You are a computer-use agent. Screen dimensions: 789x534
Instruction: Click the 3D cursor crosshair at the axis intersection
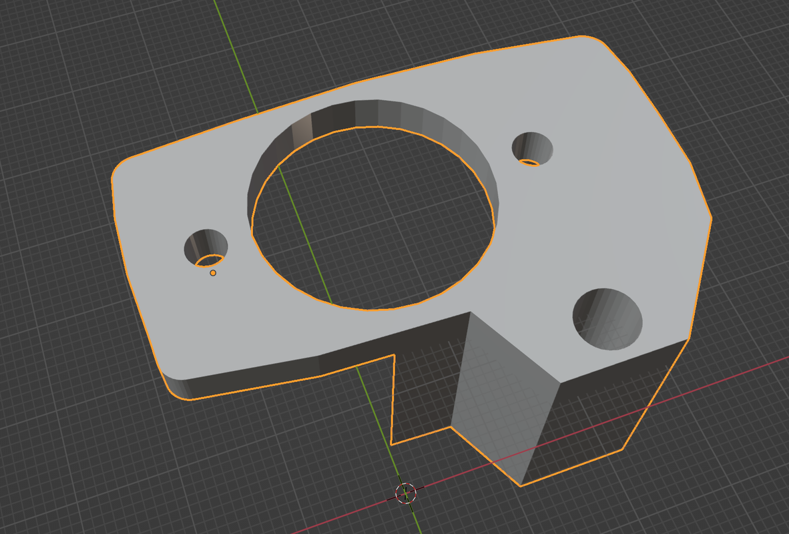[x=406, y=493]
